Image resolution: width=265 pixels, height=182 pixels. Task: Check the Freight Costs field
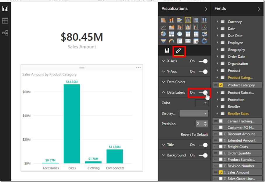(x=221, y=147)
